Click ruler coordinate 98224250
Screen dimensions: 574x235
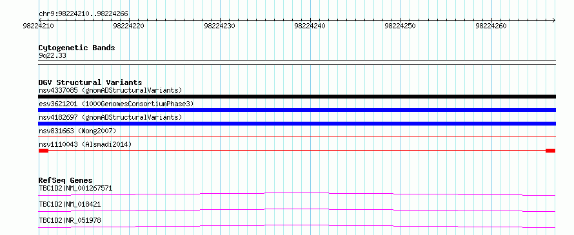pyautogui.click(x=401, y=26)
